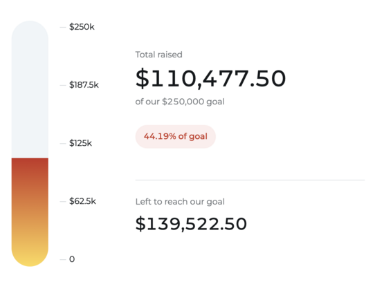Click the $62.5k scale label

(x=82, y=201)
